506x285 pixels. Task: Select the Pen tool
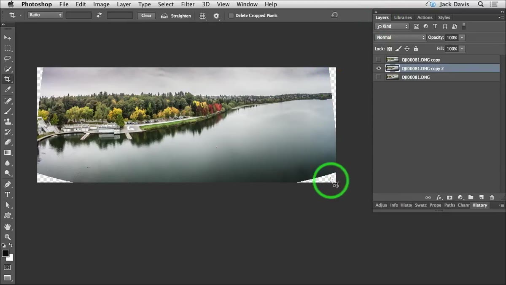pyautogui.click(x=7, y=184)
